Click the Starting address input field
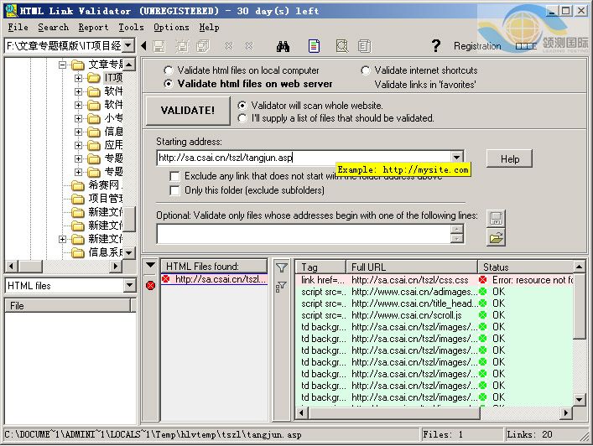 (x=304, y=158)
